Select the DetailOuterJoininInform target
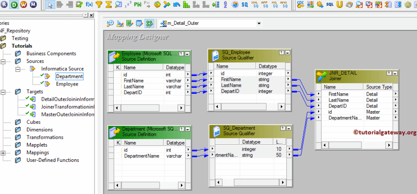The width and height of the screenshot is (417, 194). pyautogui.click(x=68, y=99)
